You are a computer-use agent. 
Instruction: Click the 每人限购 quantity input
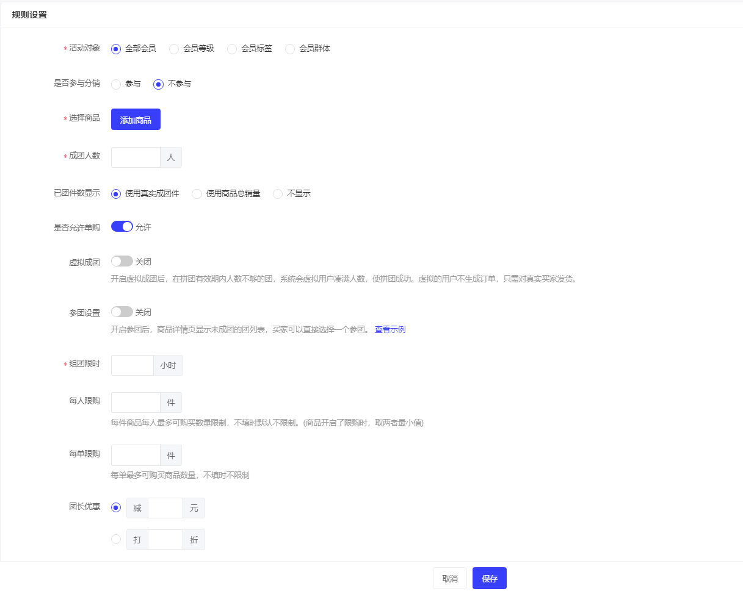136,403
